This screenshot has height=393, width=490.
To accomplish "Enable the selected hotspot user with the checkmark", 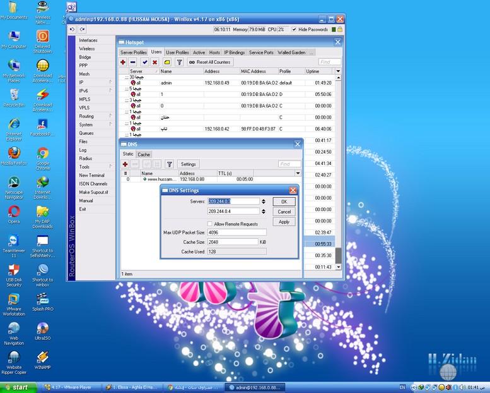I will point(144,62).
